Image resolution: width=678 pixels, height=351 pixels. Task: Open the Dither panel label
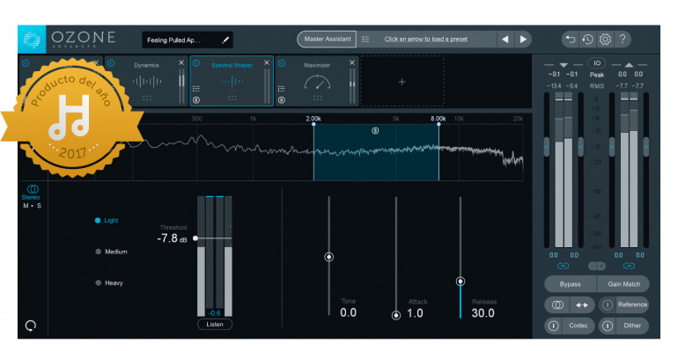coord(632,325)
